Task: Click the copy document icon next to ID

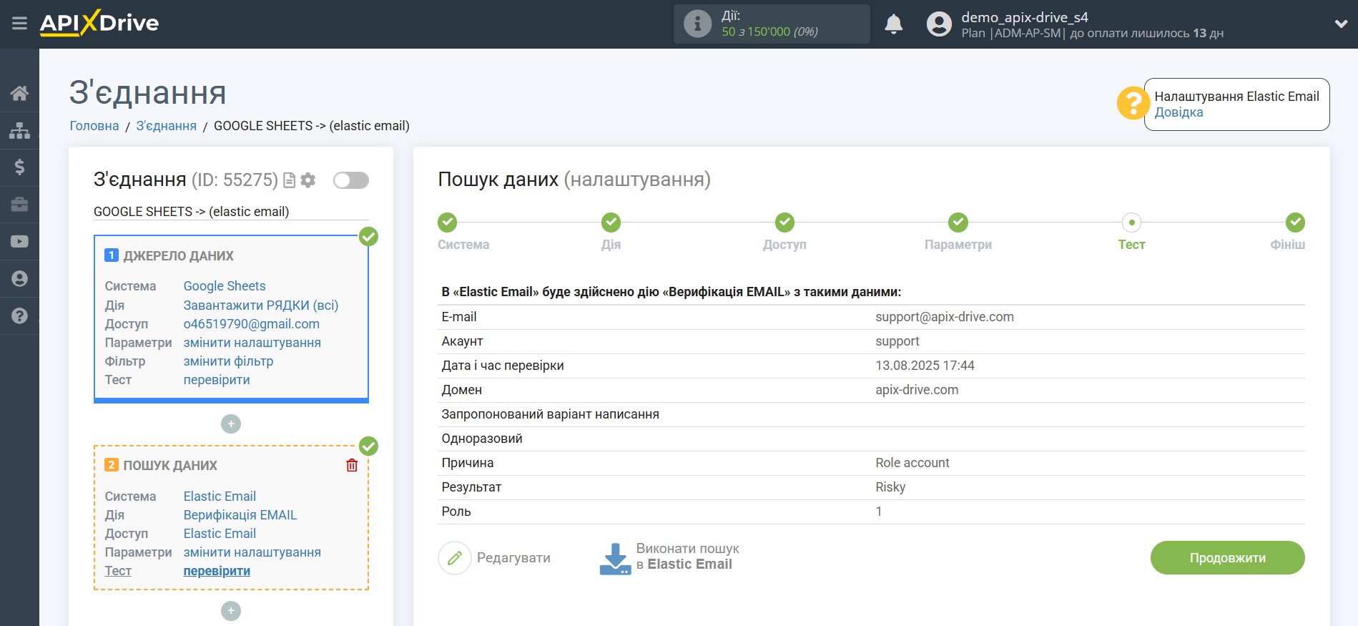Action: point(289,180)
